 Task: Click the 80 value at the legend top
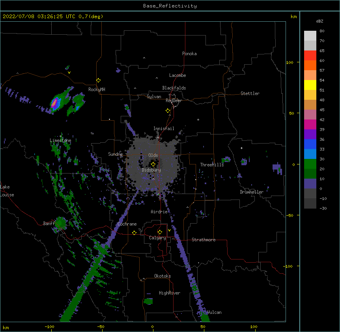322,31
